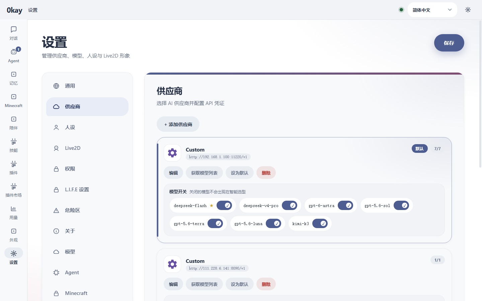Image resolution: width=482 pixels, height=301 pixels.
Task: Turn off the gpt-5.6-terra model
Action: click(x=215, y=223)
